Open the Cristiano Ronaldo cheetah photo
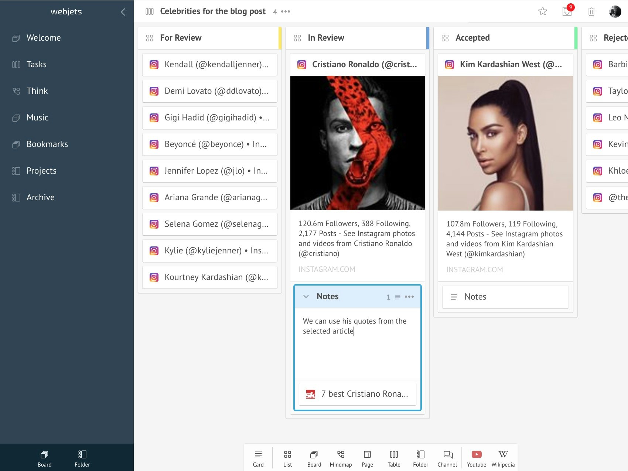The height and width of the screenshot is (471, 628). 358,143
